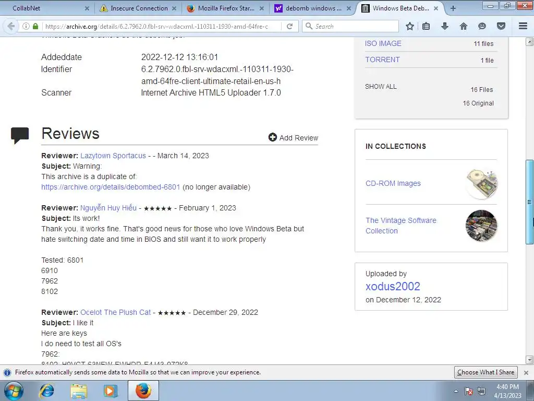Click the Scanner value HTML5 Uploader 1.7.0

pos(211,93)
